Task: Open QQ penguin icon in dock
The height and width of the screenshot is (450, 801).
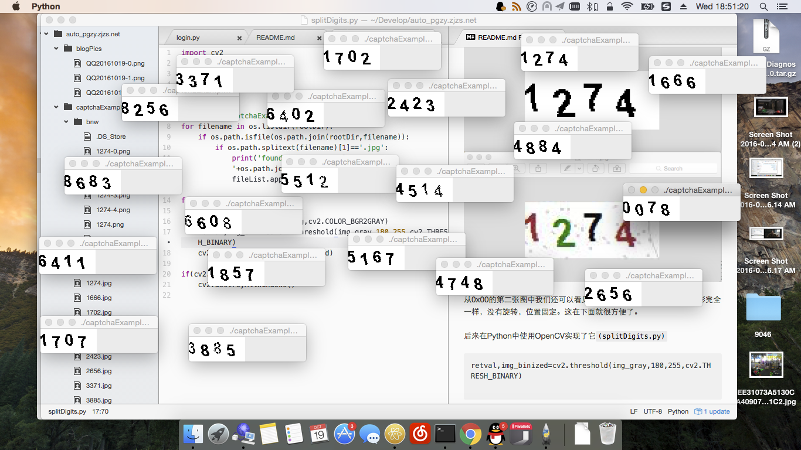Action: (496, 434)
